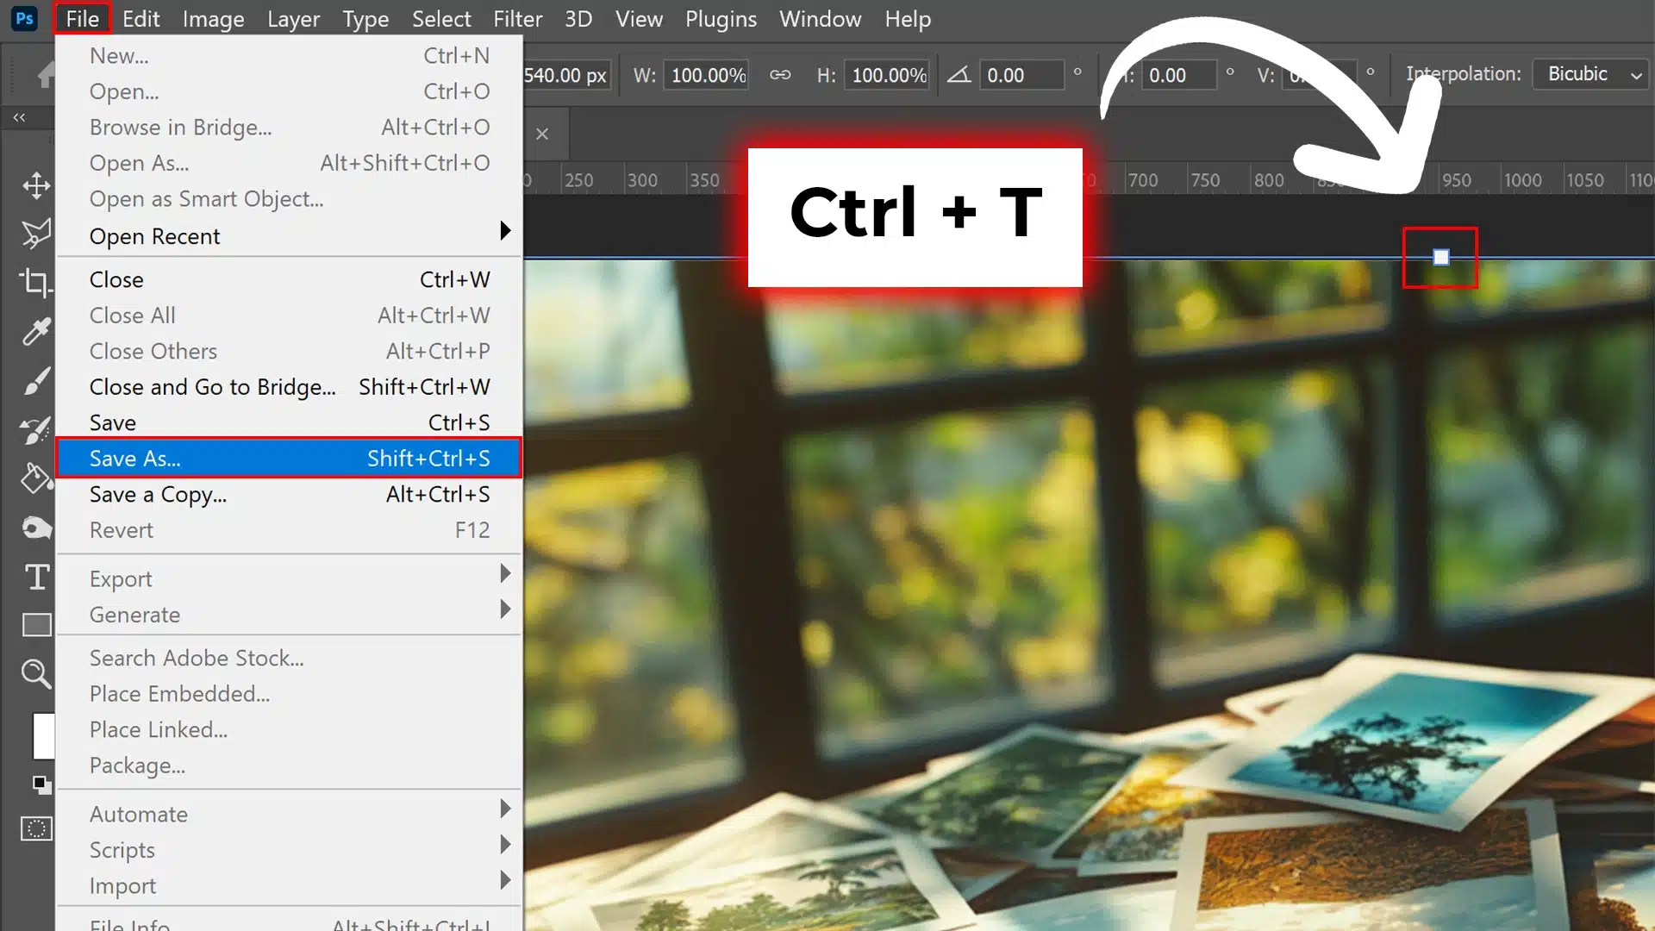The height and width of the screenshot is (931, 1655).
Task: Expand the Import submenu
Action: (289, 885)
